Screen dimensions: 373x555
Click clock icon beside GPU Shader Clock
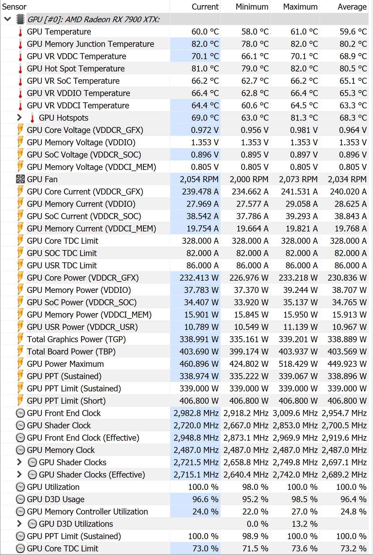pyautogui.click(x=20, y=425)
